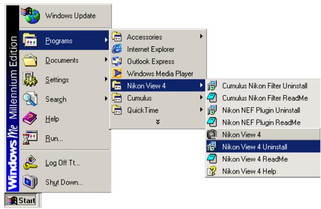Screen dimensions: 321x209
Task: Click the Log Off key icon
Action: [30, 163]
